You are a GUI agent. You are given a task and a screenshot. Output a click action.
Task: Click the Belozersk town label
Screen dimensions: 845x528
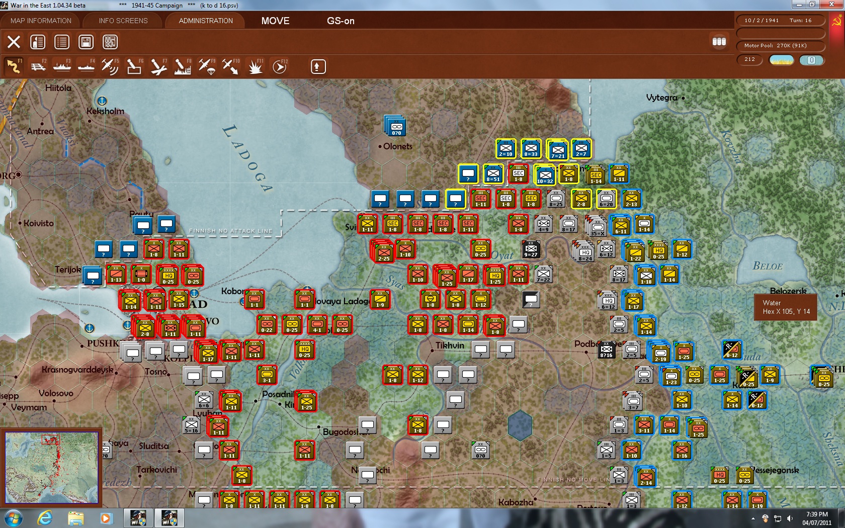click(x=788, y=291)
